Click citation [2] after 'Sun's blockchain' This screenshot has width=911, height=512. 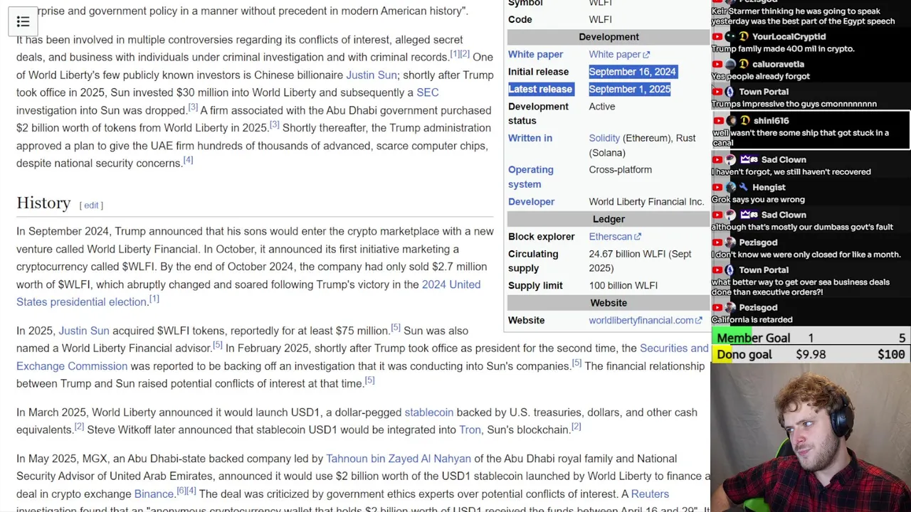pyautogui.click(x=576, y=427)
